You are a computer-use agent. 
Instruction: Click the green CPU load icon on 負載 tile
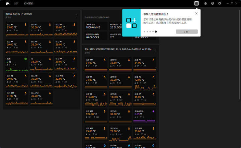[x=25, y=59]
